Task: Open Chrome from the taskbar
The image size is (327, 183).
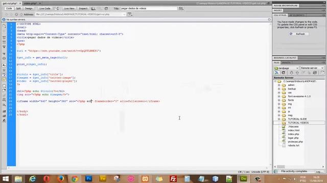Action: tap(75, 178)
